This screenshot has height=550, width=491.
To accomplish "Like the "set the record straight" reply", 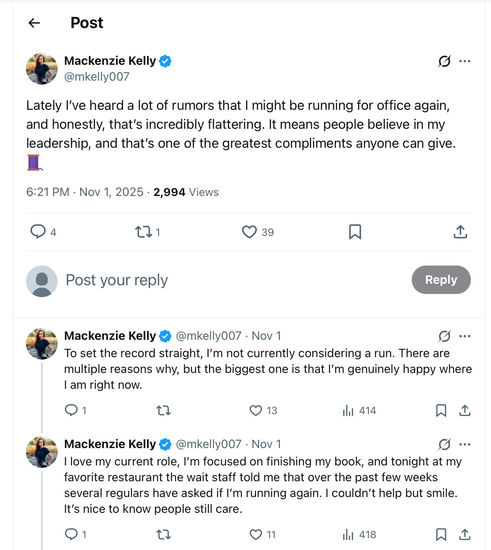I will [x=256, y=411].
